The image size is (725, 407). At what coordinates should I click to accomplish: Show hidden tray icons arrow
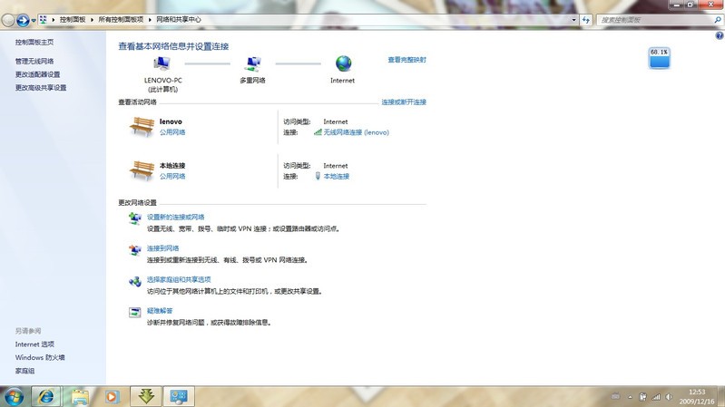(x=630, y=397)
